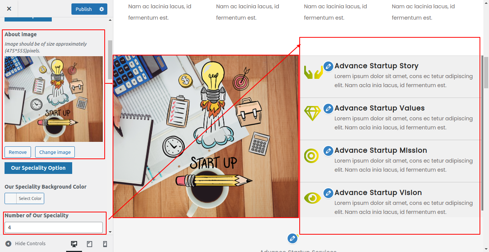Open the Our Speciality Option section
This screenshot has width=489, height=252.
pos(38,168)
